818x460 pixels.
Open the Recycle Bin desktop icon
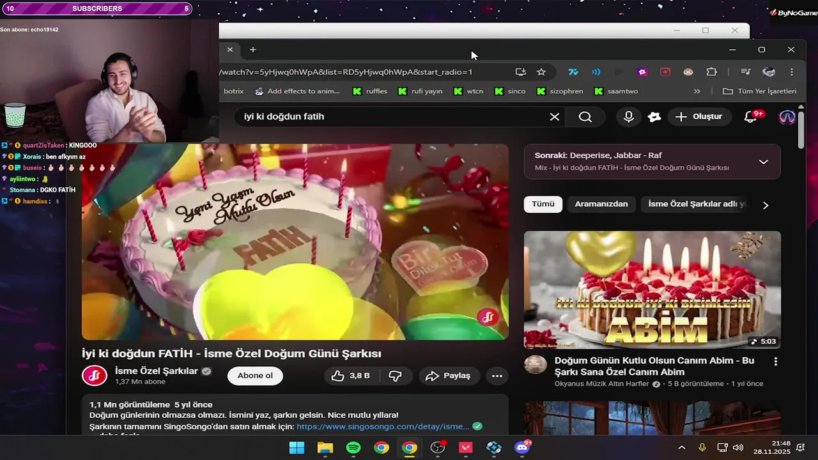15,114
